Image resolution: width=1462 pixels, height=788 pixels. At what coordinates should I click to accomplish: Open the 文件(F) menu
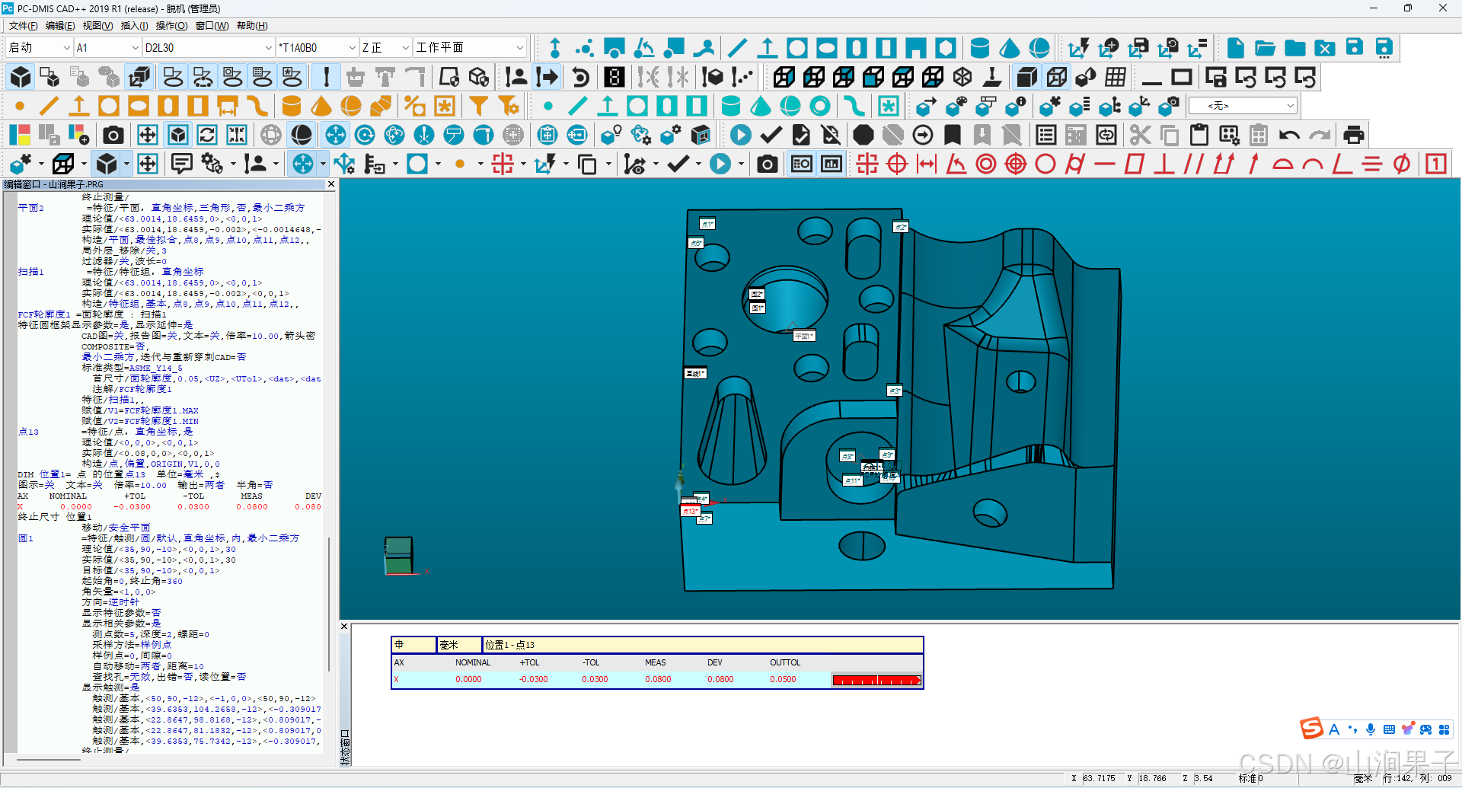(23, 26)
